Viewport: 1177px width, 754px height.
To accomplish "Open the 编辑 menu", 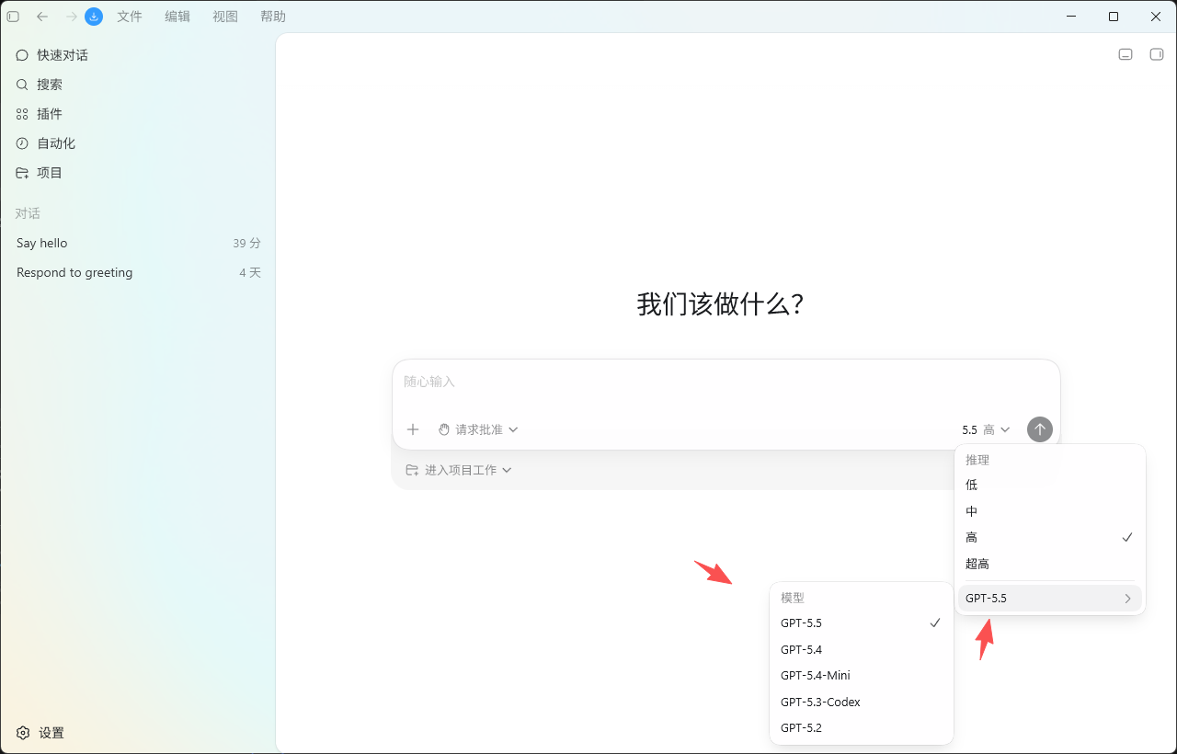I will point(177,17).
